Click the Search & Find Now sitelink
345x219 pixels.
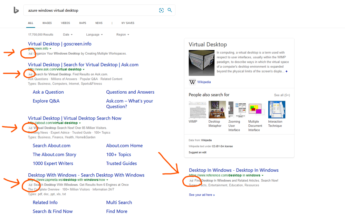[52, 211]
